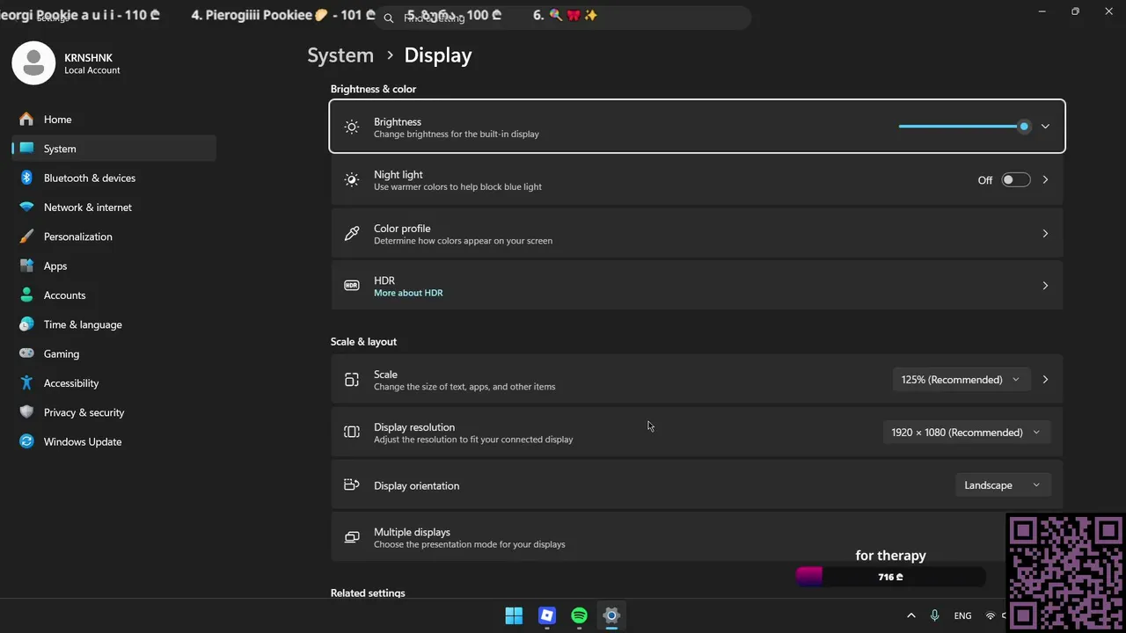Open the 1920 × 1080 resolution dropdown

pos(966,433)
